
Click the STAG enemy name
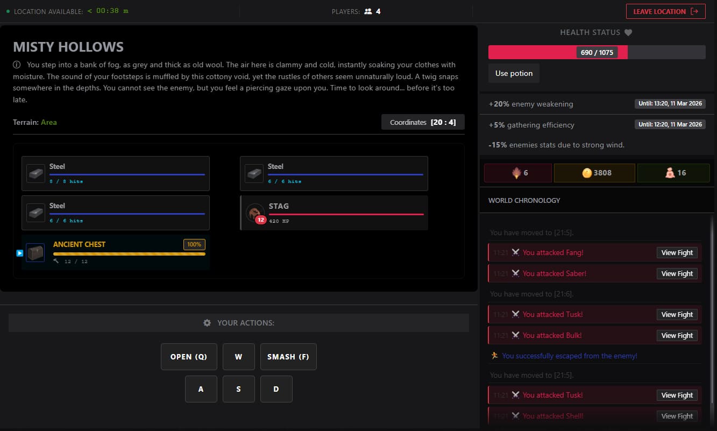tap(279, 206)
